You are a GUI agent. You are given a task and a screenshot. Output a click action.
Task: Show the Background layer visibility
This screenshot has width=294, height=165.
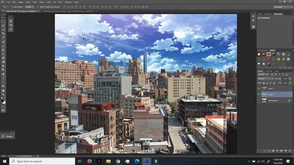[259, 100]
